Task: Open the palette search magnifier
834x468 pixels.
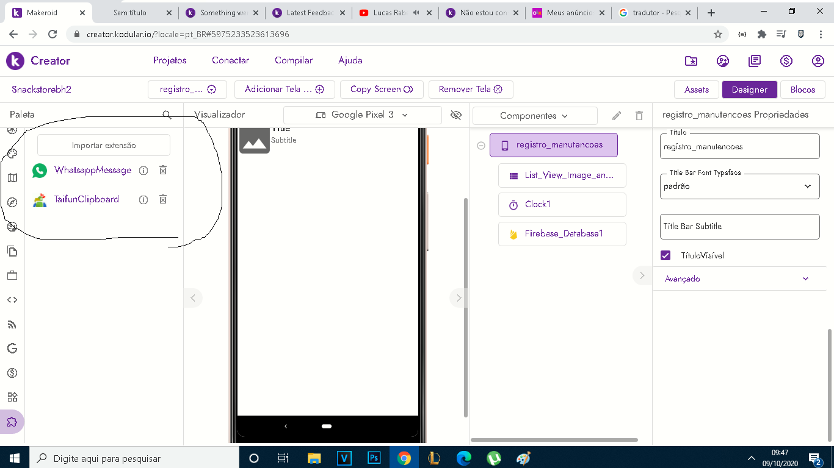Action: point(167,115)
